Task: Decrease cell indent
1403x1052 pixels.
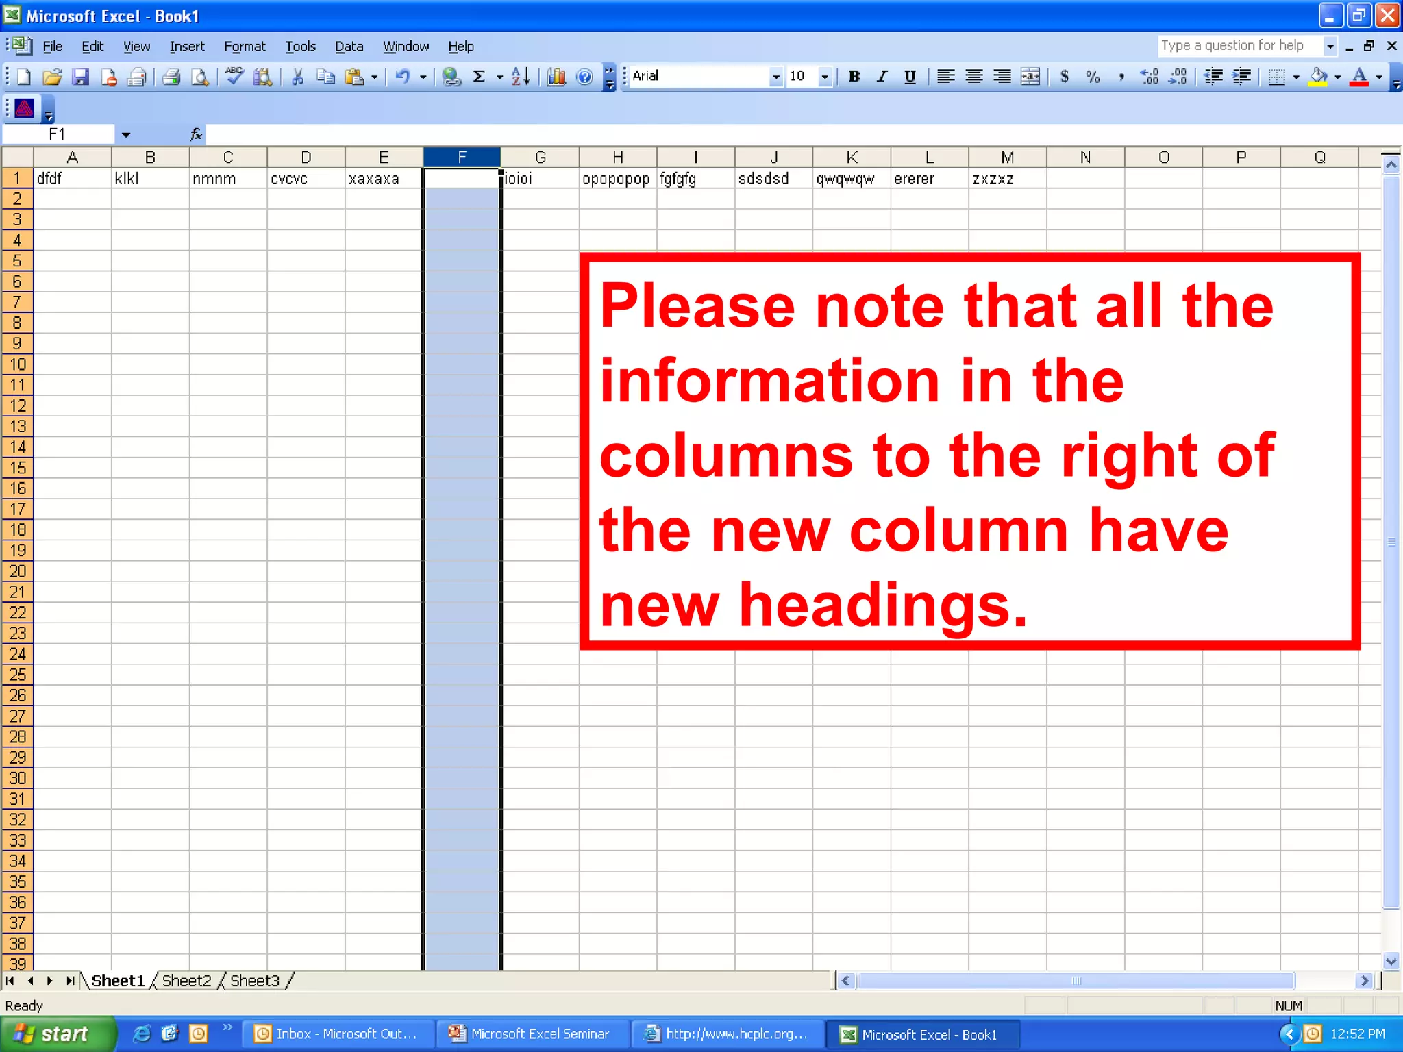Action: point(1213,77)
